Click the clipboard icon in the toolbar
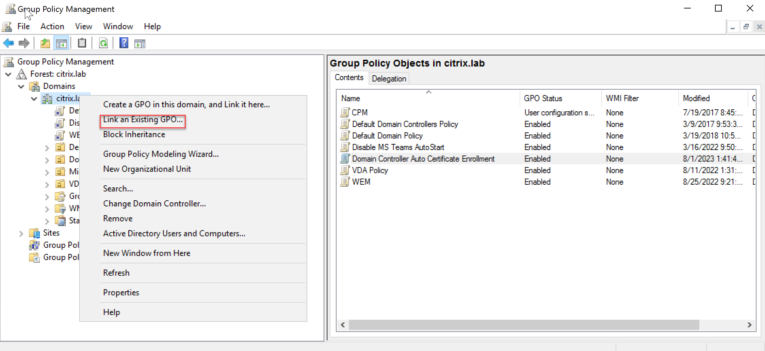The image size is (765, 351). coord(82,43)
